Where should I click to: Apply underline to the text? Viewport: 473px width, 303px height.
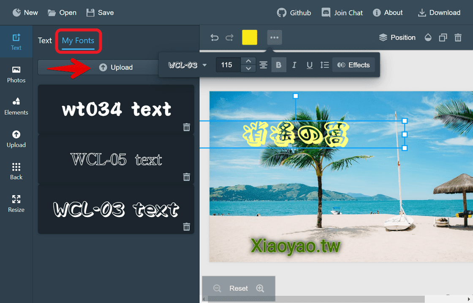[310, 64]
